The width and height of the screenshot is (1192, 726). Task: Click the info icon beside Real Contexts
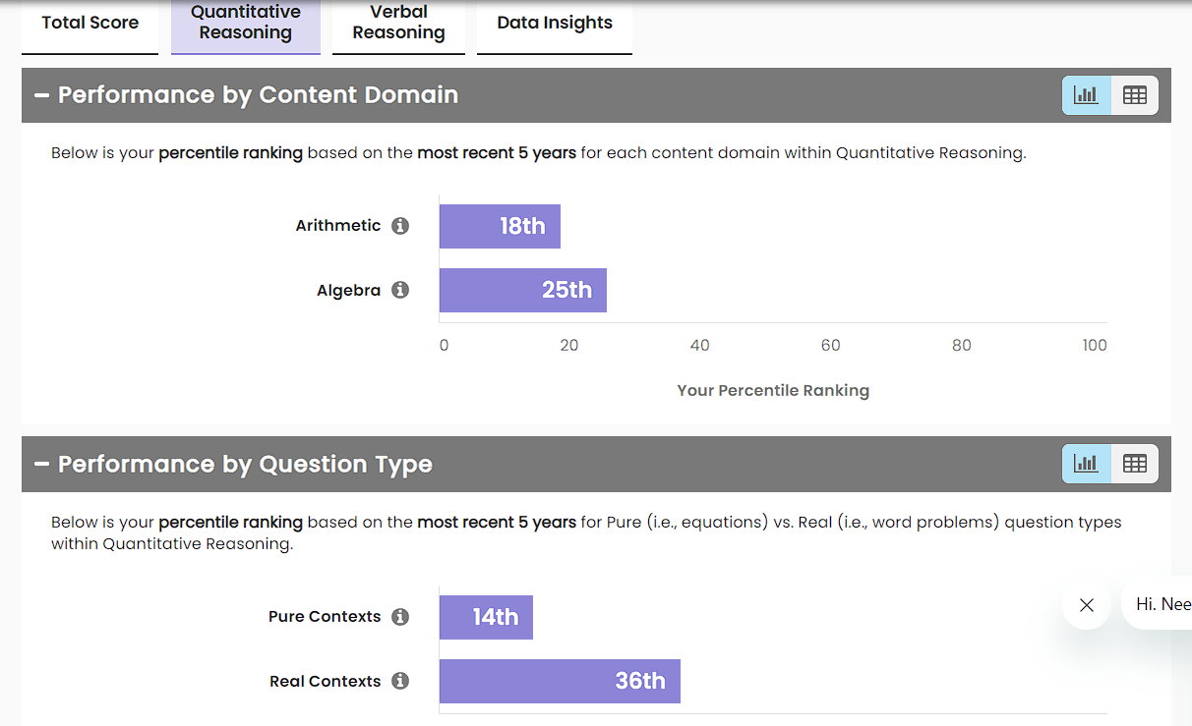(400, 682)
